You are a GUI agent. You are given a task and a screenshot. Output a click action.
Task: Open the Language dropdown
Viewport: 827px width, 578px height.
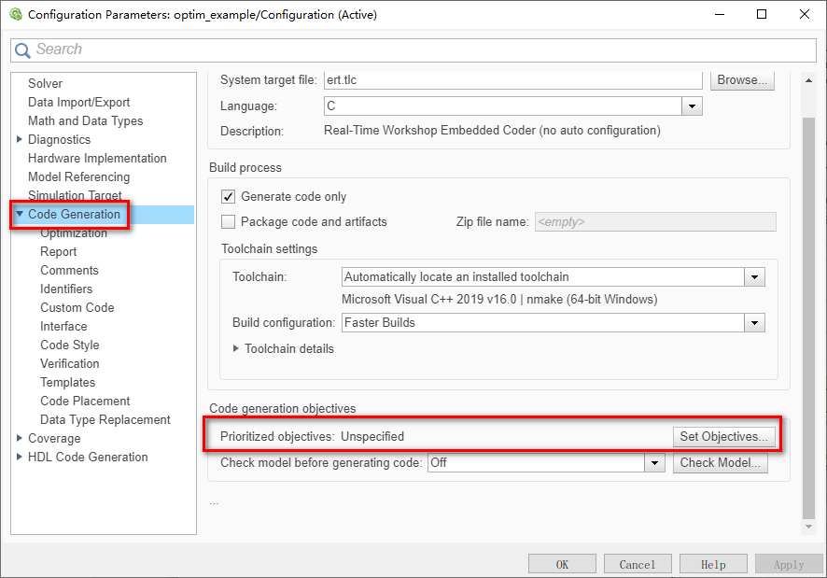[691, 106]
